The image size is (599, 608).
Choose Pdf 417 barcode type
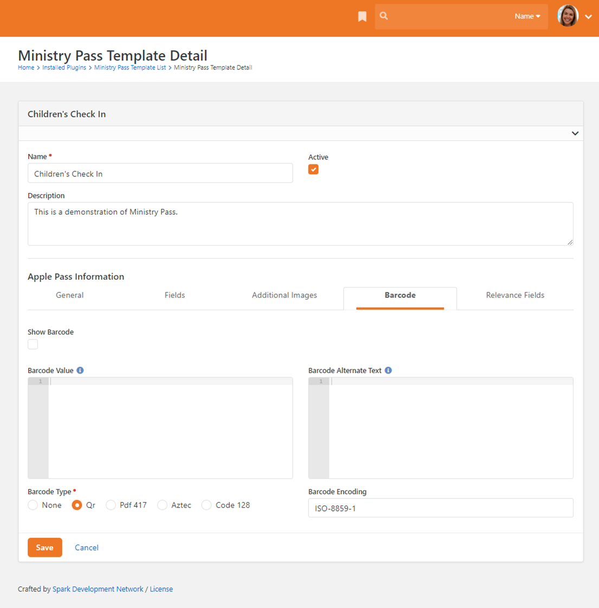tap(111, 505)
